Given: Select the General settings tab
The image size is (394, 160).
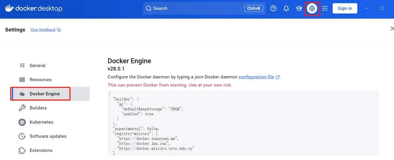Looking at the screenshot, I should 50,66.
